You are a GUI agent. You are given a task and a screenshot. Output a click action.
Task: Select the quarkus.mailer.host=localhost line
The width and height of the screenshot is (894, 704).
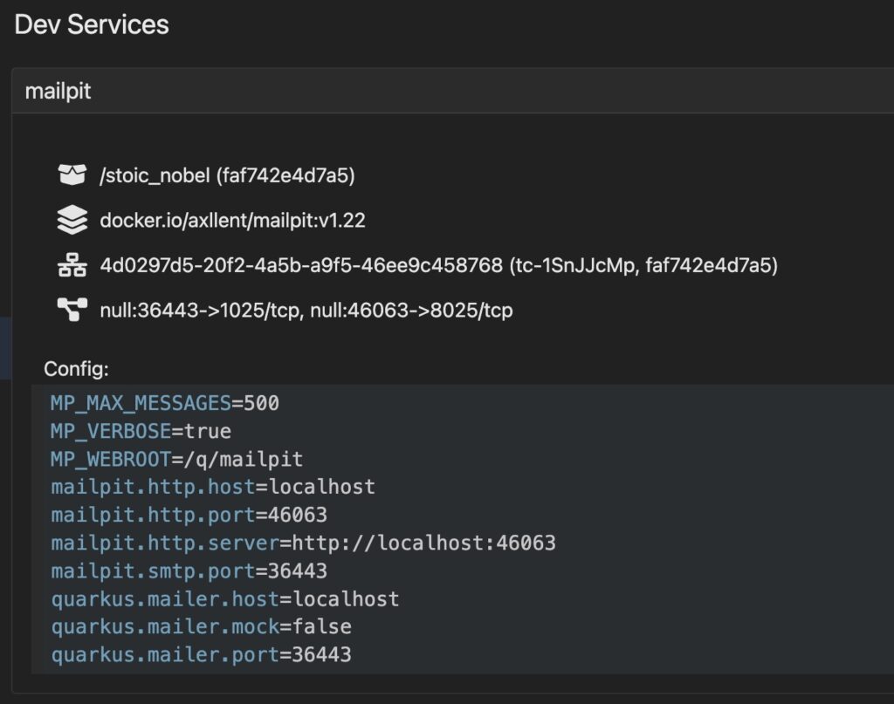[x=225, y=599]
